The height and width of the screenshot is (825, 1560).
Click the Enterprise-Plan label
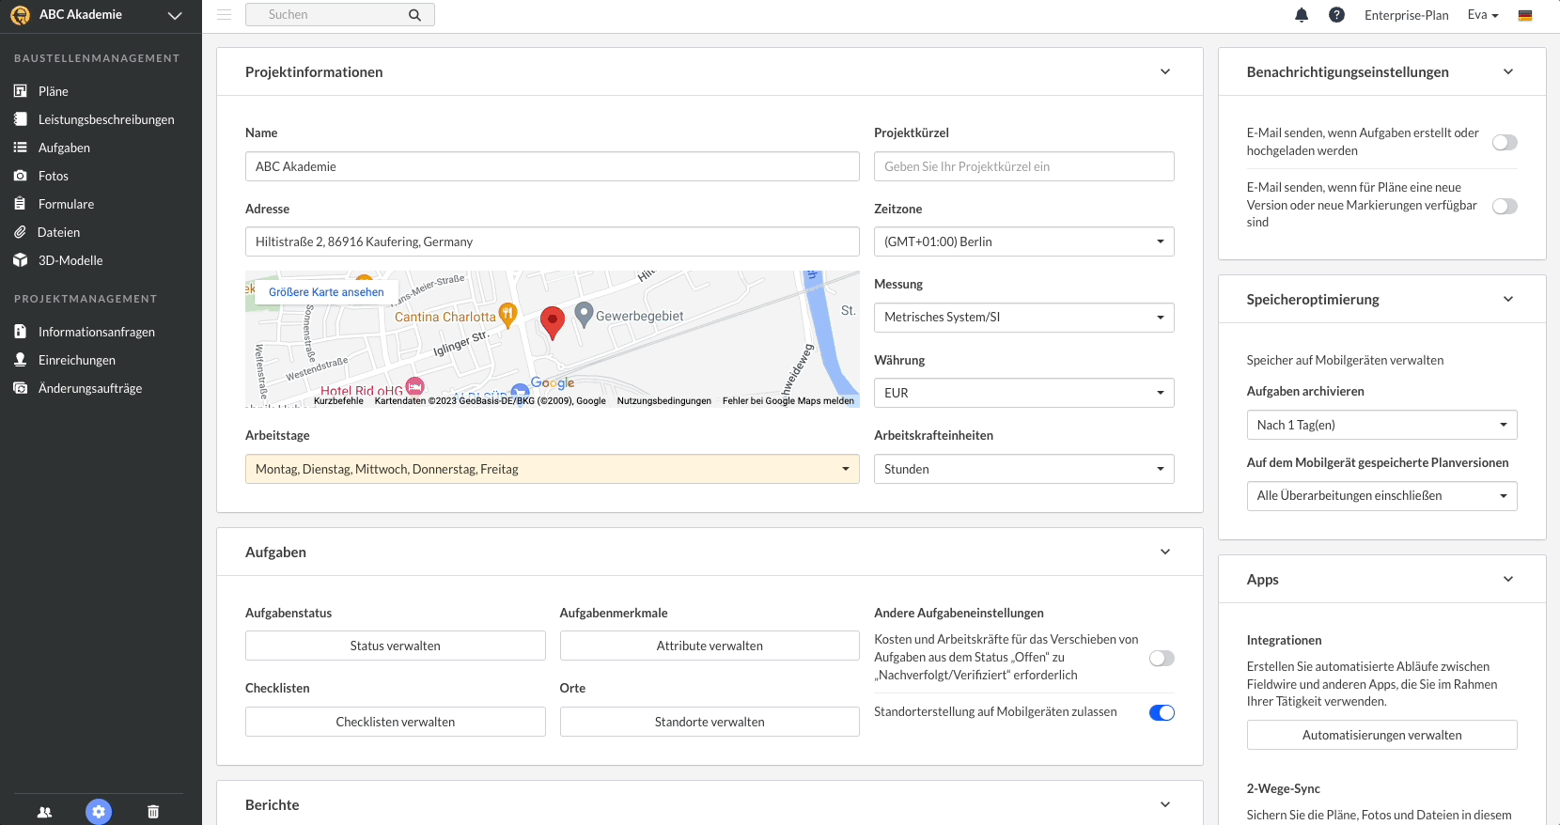(x=1406, y=15)
